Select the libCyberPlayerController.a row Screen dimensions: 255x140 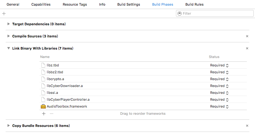143,99
